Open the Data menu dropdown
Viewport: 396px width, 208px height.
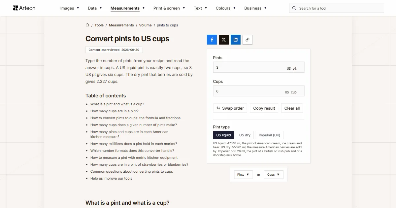pyautogui.click(x=95, y=8)
